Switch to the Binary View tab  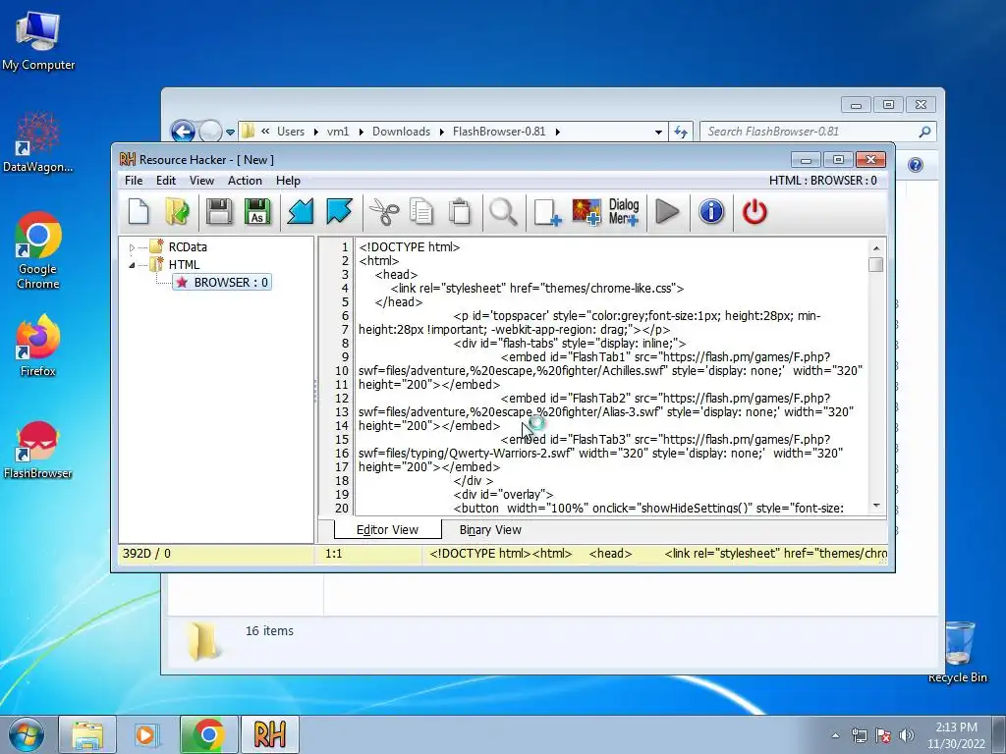tap(490, 529)
